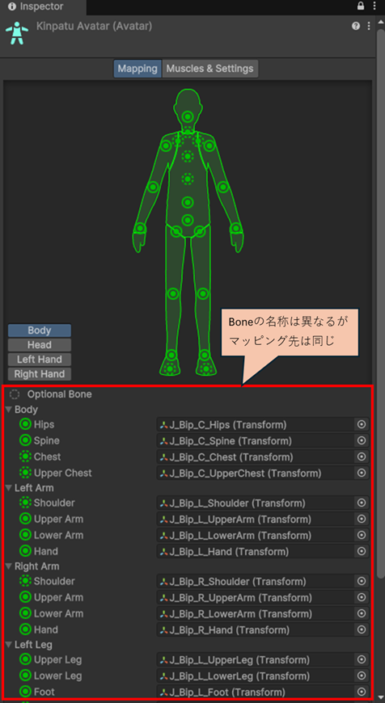The image size is (385, 703).
Task: Collapse the Left Arm section
Action: pyautogui.click(x=9, y=487)
